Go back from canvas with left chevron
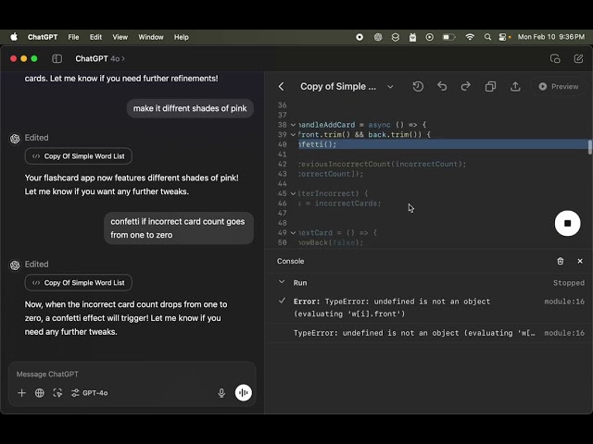The image size is (593, 444). 281,86
